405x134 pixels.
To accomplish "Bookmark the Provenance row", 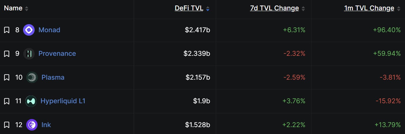I will point(7,53).
